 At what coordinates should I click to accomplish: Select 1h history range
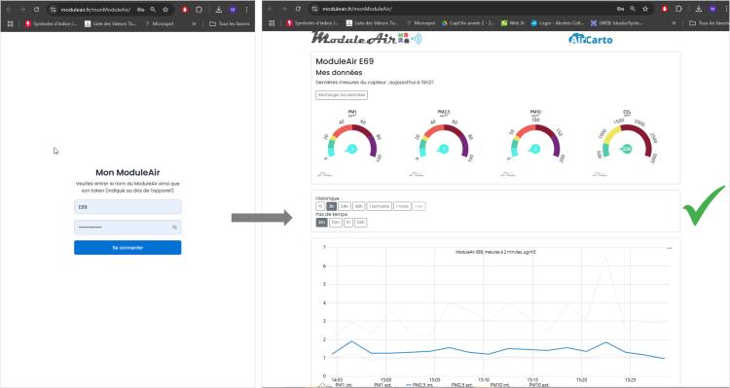coord(320,206)
